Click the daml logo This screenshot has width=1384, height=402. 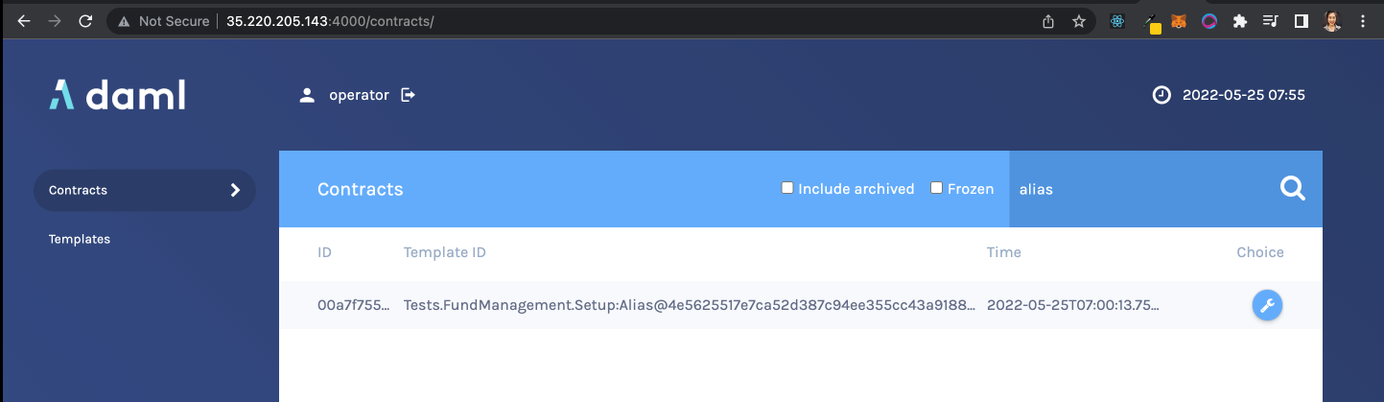117,95
